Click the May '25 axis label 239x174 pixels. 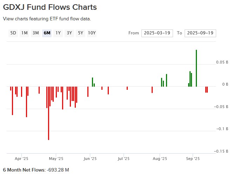55,159
